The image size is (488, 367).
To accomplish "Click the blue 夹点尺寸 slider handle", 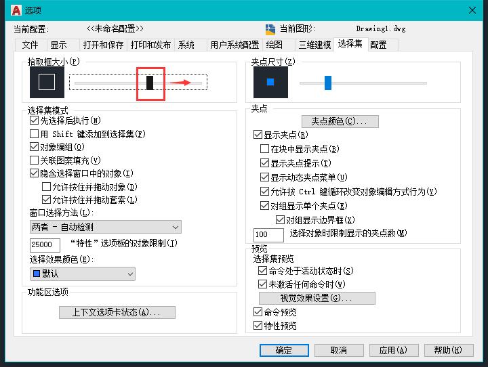I will coord(328,83).
